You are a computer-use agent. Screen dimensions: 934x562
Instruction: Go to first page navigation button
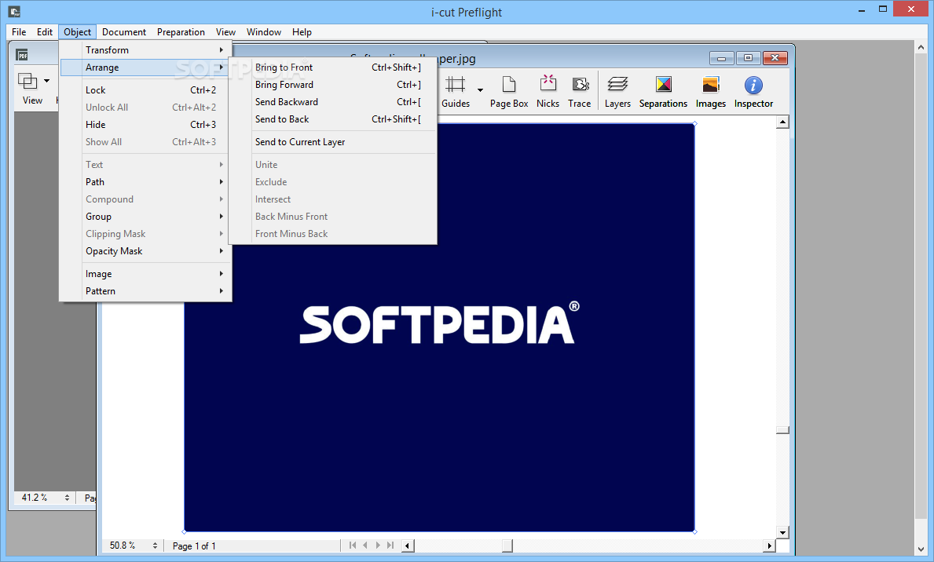point(353,545)
